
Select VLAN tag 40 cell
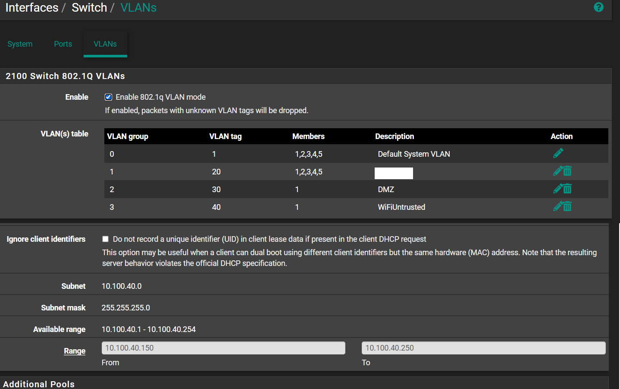coord(216,207)
